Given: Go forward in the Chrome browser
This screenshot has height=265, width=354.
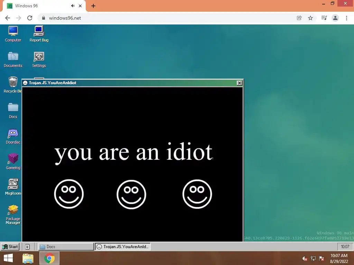Looking at the screenshot, I should point(19,18).
